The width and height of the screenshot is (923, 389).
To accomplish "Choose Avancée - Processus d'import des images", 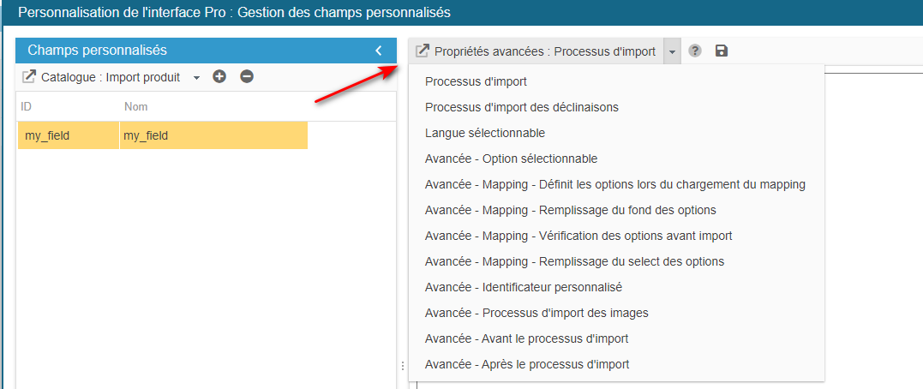I will click(x=536, y=314).
